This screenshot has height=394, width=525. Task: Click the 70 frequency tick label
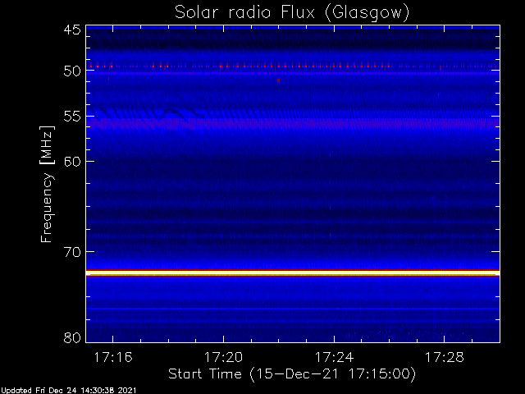[72, 252]
